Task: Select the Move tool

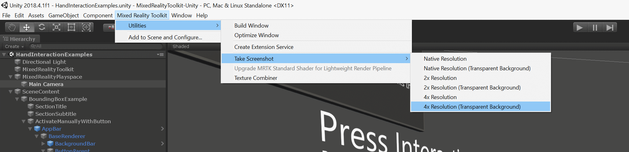Action: pyautogui.click(x=27, y=27)
